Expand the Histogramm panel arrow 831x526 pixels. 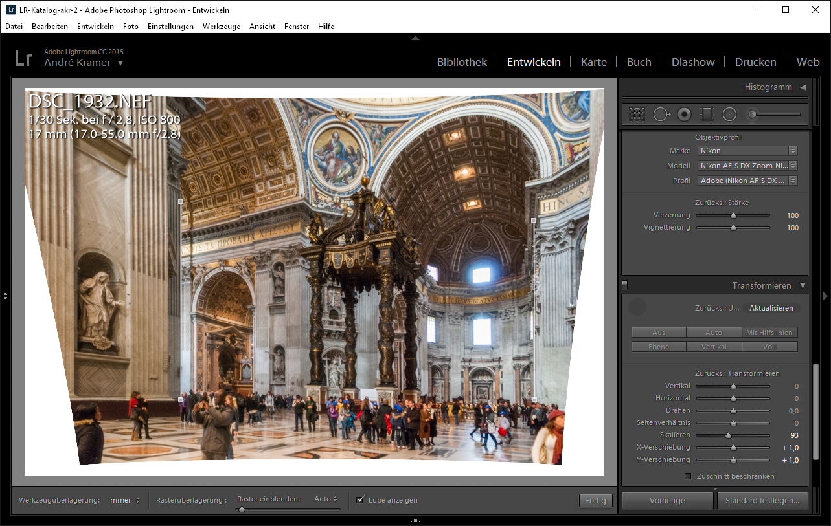pyautogui.click(x=803, y=87)
